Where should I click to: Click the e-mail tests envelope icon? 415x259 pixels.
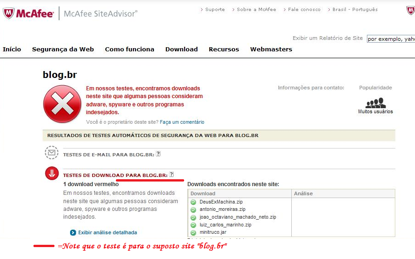[x=52, y=153]
